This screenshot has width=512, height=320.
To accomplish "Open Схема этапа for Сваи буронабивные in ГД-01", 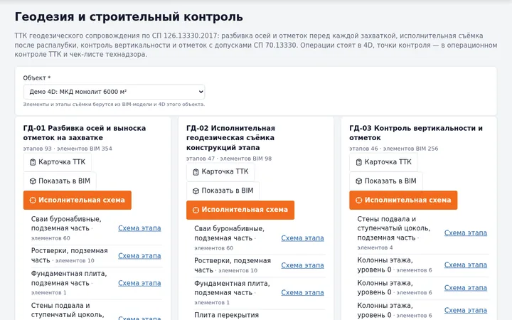I will [x=139, y=228].
